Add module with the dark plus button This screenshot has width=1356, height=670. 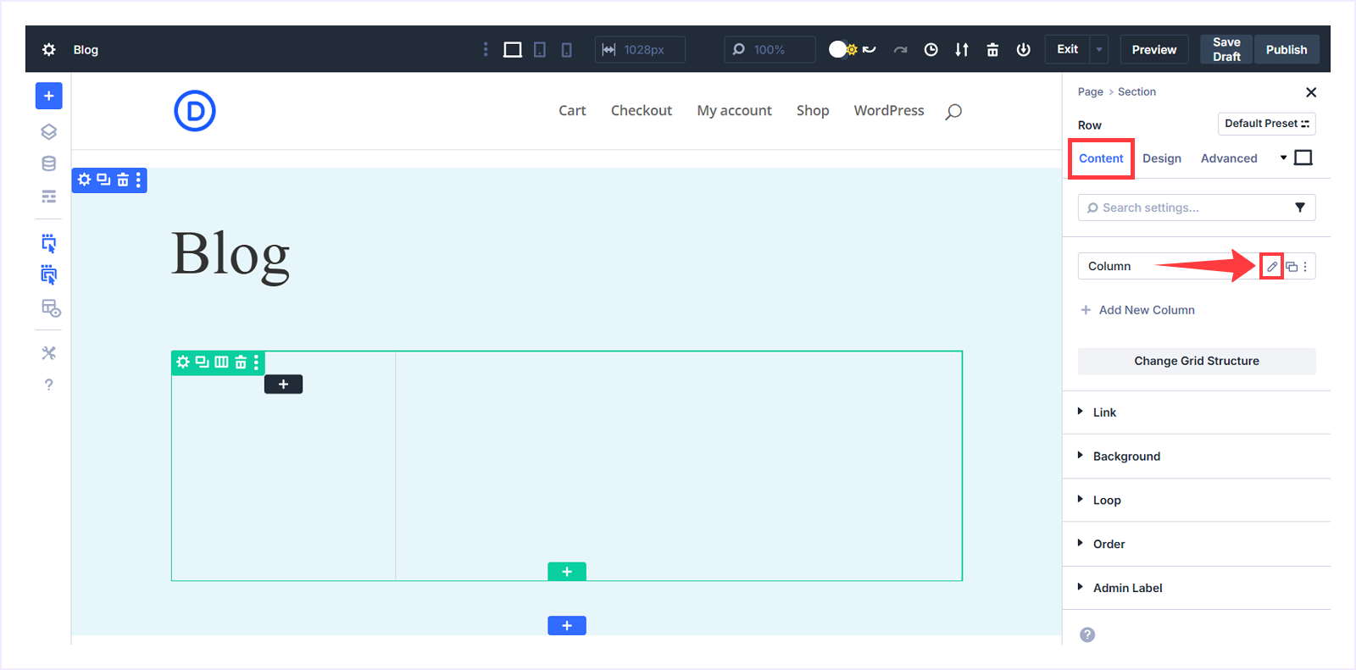(x=283, y=384)
